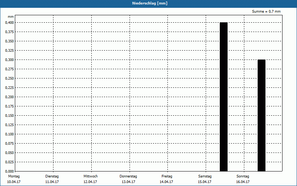The height and width of the screenshot is (186, 297).
Task: Click the Samstag precipitation bar
Action: click(223, 97)
